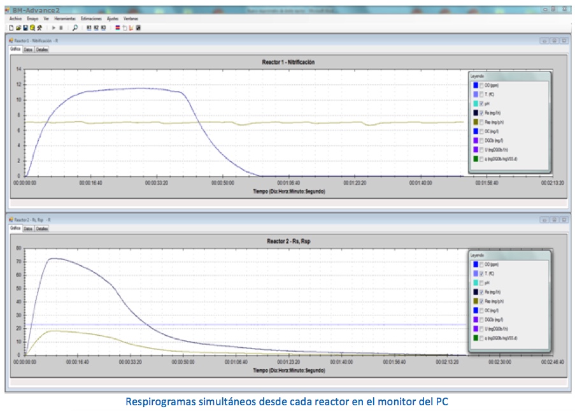The image size is (575, 411).
Task: Select Gráfica tab in Reactor 2 window
Action: [15, 228]
